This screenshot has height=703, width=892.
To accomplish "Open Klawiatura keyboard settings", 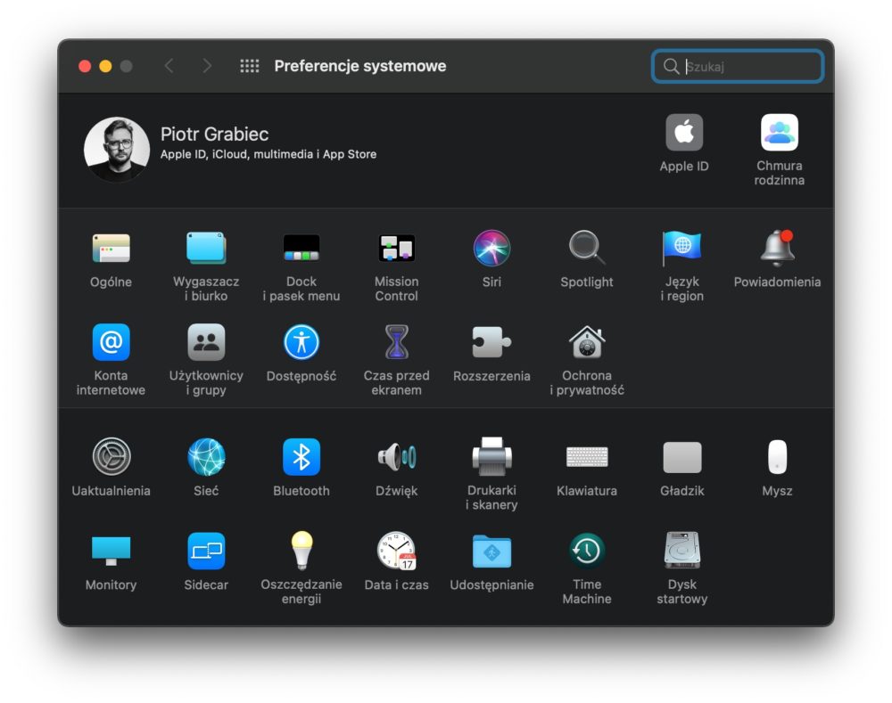I will click(x=587, y=457).
